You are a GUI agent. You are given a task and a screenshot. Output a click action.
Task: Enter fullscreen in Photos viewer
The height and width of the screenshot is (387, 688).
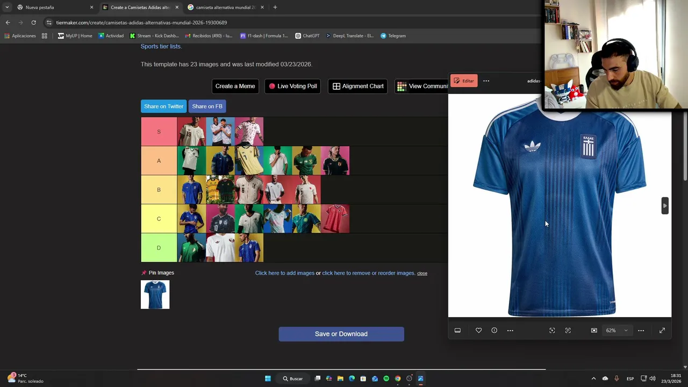(662, 331)
